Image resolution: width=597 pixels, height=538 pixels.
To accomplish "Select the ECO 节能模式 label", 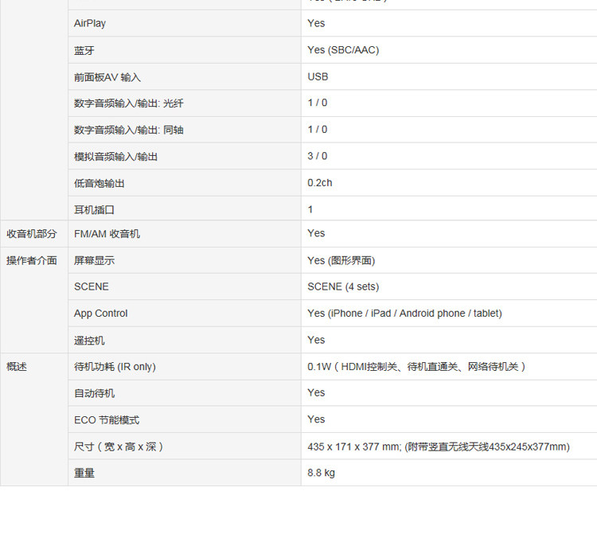I will [107, 420].
